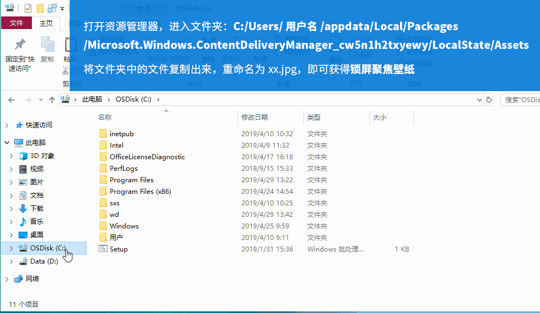Select 下载 (Downloads) in navigation pane
This screenshot has width=540, height=313.
[x=36, y=209]
